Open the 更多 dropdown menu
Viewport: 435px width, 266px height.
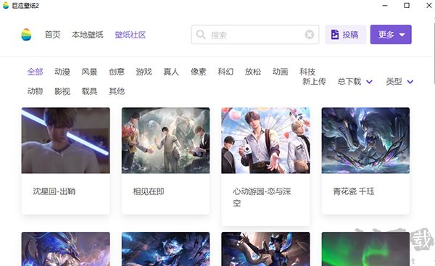[x=391, y=35]
